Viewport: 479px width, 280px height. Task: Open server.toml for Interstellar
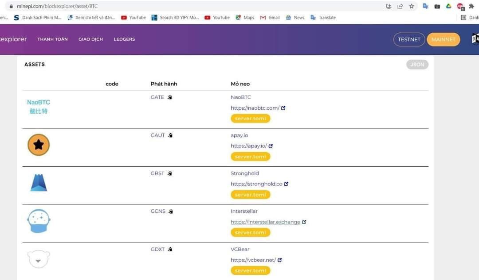[251, 233]
